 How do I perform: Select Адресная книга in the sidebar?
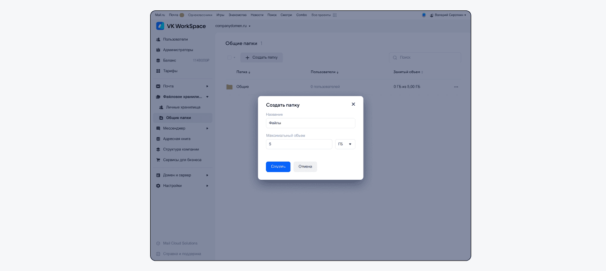click(176, 139)
